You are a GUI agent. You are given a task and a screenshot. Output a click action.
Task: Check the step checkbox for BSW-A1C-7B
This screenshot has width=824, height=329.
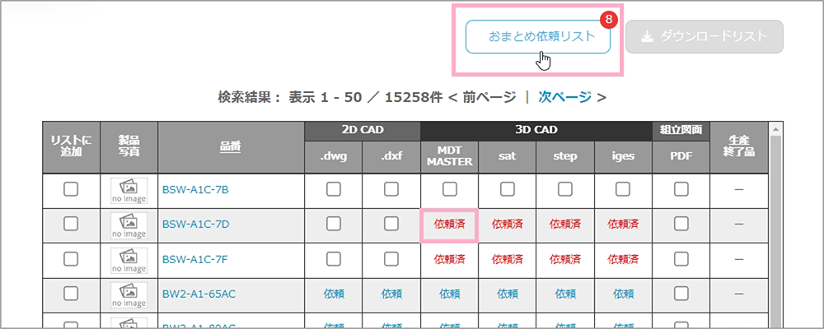coord(565,190)
